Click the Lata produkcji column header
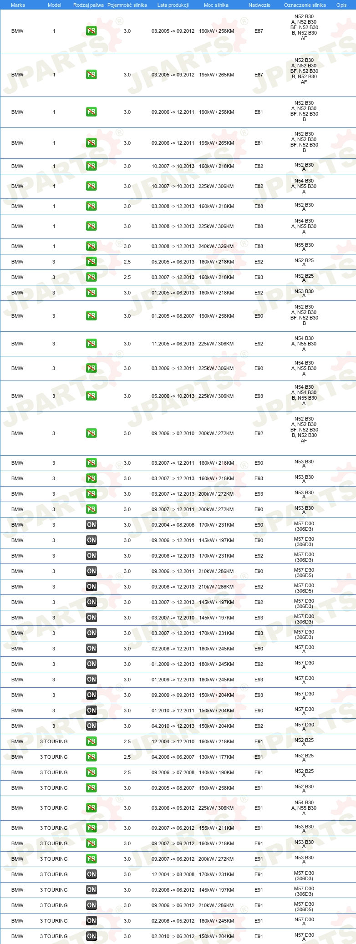The width and height of the screenshot is (356, 944). click(173, 5)
